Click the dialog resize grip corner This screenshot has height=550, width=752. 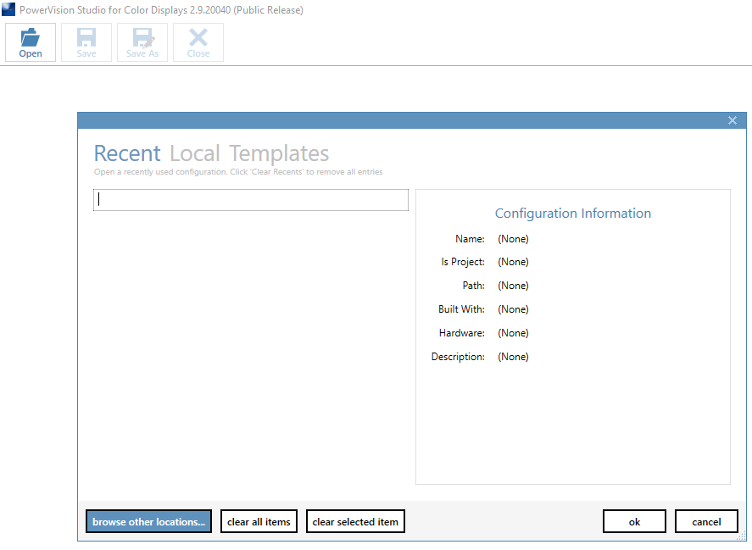(742, 536)
